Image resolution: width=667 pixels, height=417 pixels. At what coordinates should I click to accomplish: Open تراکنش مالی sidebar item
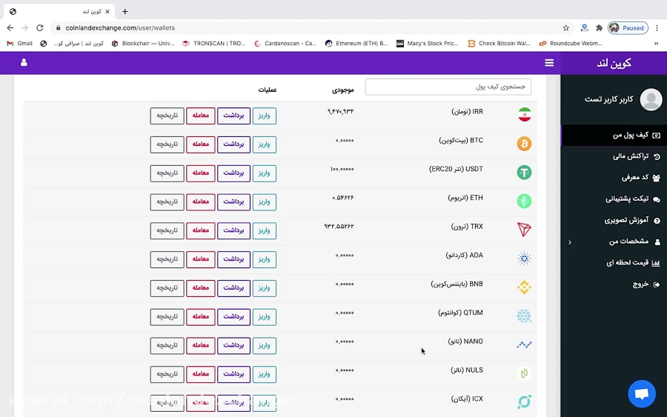point(614,156)
